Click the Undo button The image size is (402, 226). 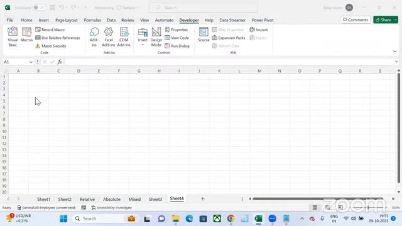[x=62, y=8]
